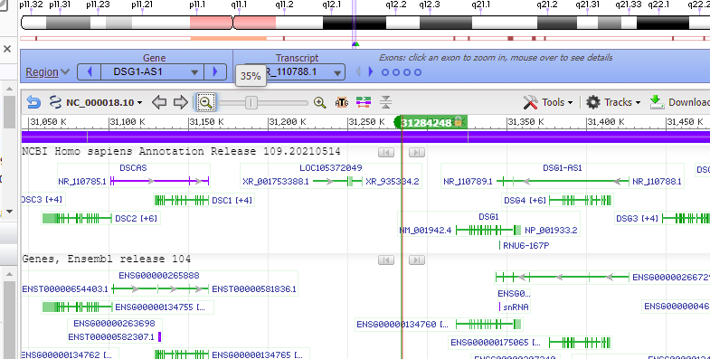Zoom to sequence with ATG icon
Viewport: 710px width, 359px height.
coord(342,102)
